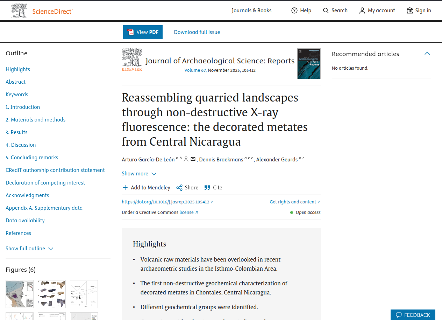Expand Show full outline
Screen dimensions: 442x320
(x=29, y=249)
